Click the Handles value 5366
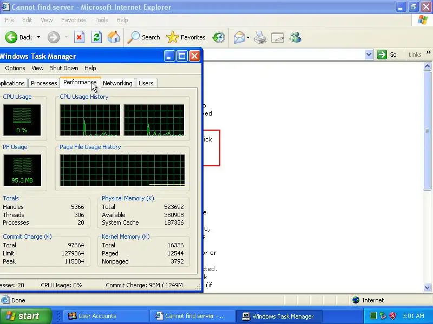 pos(77,207)
